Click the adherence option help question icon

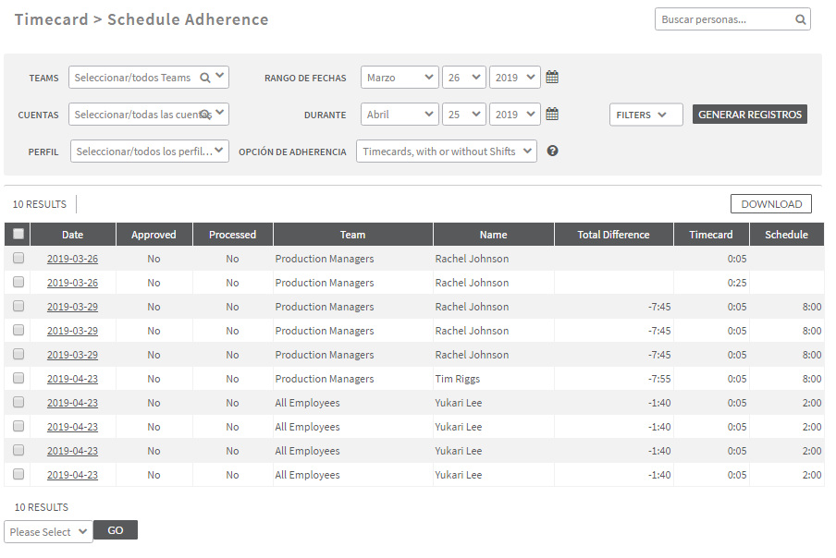point(552,152)
